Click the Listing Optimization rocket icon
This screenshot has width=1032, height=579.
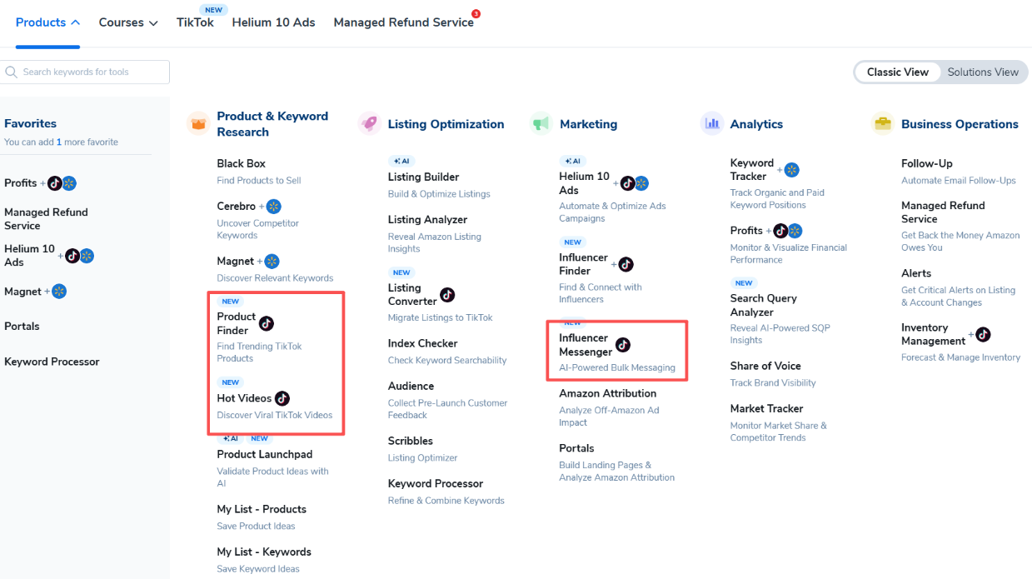point(369,124)
